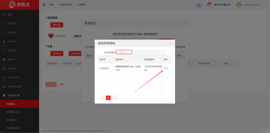Select page 1 in the pagination
The image size is (270, 133).
108,98
